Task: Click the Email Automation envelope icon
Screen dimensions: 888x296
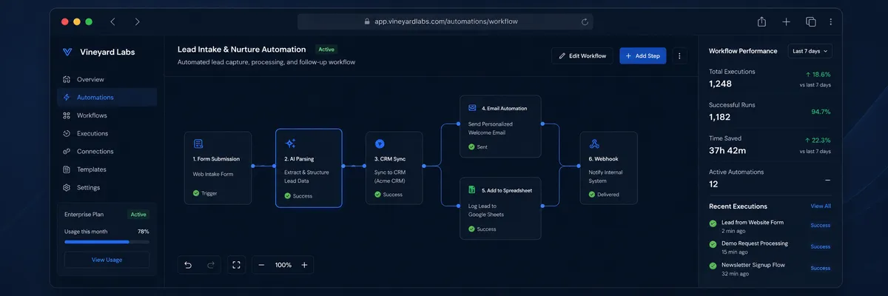Action: pyautogui.click(x=472, y=108)
